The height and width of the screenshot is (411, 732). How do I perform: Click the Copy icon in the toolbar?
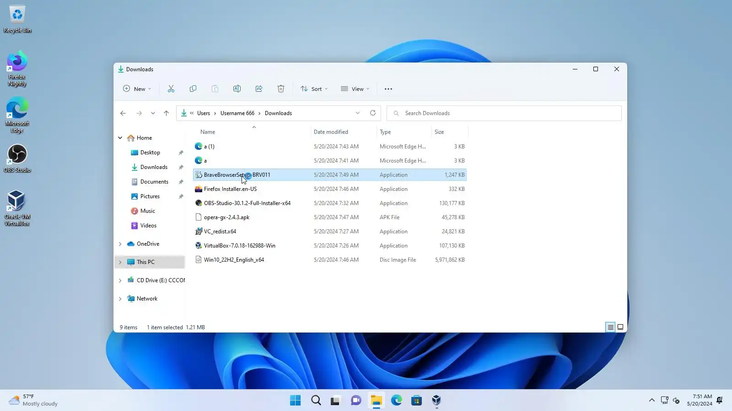193,89
